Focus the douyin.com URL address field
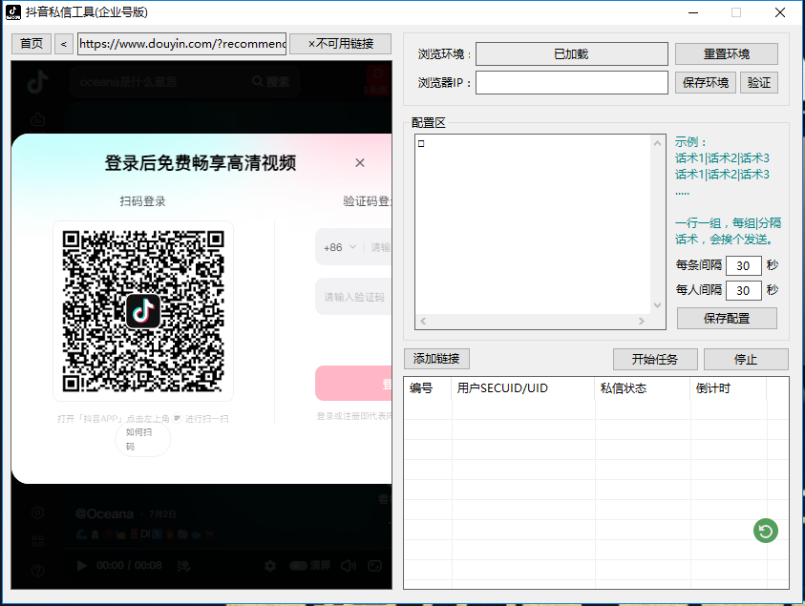805x606 pixels. click(182, 44)
